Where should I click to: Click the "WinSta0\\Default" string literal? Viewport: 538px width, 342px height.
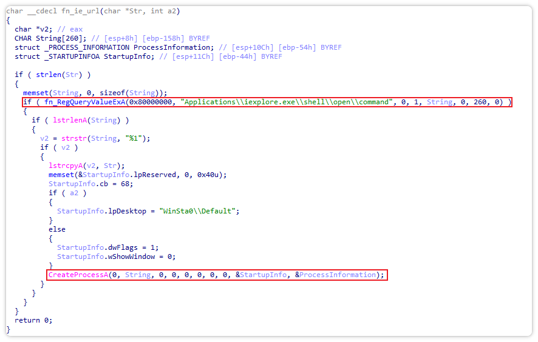200,211
